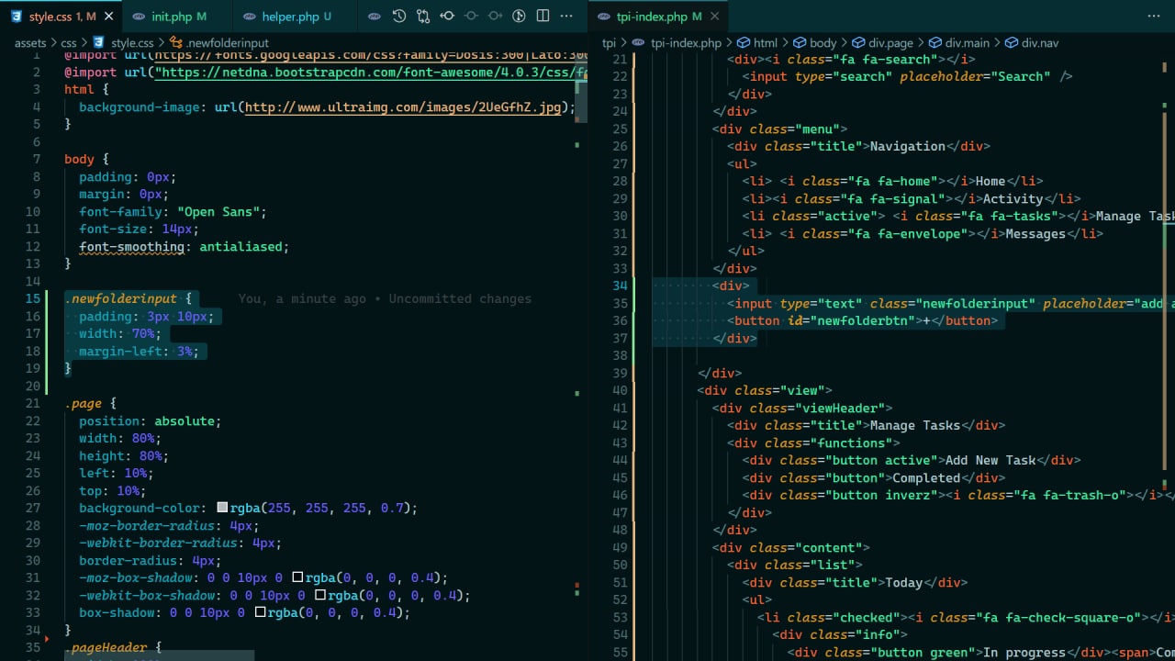This screenshot has height=661, width=1175.
Task: Click the 'Uncommitted changes' blame annotation
Action: pyautogui.click(x=460, y=298)
